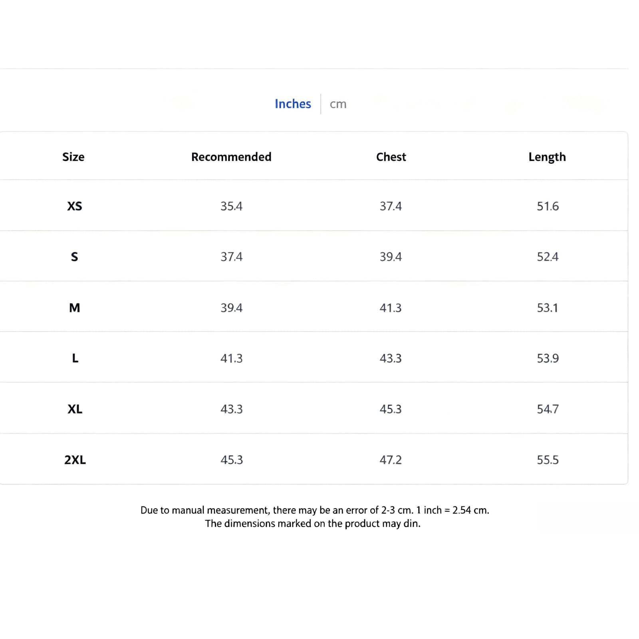The height and width of the screenshot is (639, 639).
Task: Select the Inches unit tab
Action: coord(293,104)
